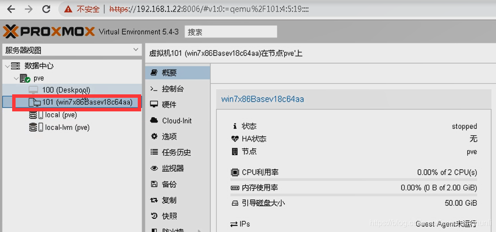
Task: Click the datacenter server icon in tree
Action: [x=16, y=66]
